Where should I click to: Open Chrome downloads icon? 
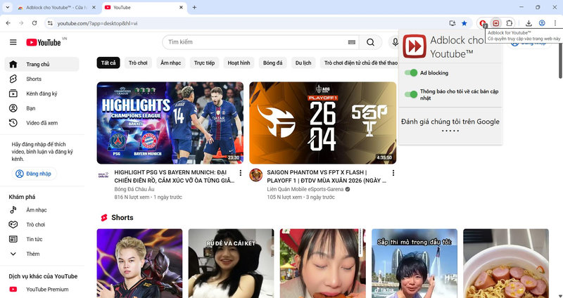click(x=529, y=23)
